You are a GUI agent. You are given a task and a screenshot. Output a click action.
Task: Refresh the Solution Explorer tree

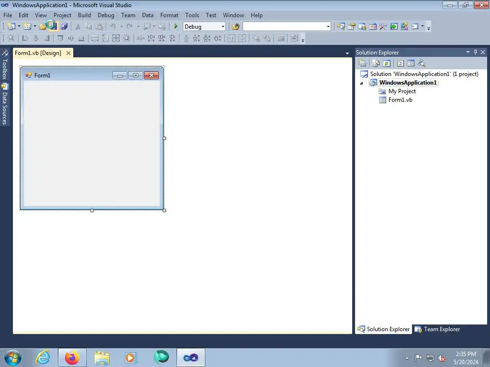tap(387, 63)
